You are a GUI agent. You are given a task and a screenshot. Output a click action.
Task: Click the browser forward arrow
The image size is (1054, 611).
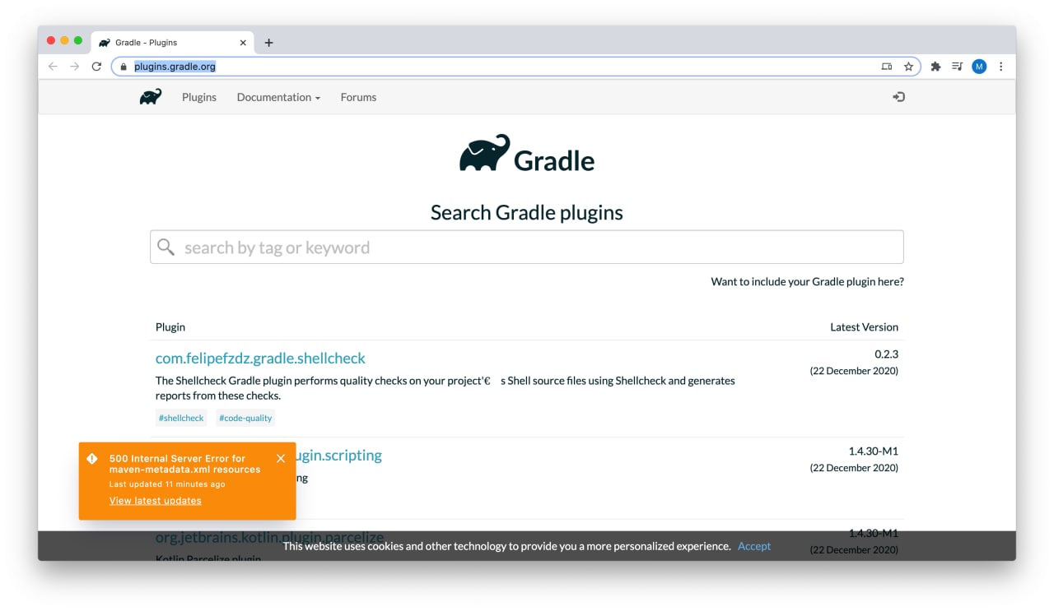pyautogui.click(x=74, y=67)
